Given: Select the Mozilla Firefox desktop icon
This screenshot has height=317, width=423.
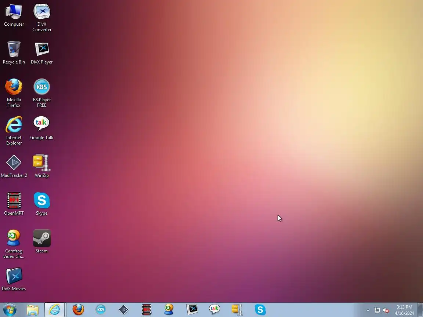Looking at the screenshot, I should click(14, 93).
